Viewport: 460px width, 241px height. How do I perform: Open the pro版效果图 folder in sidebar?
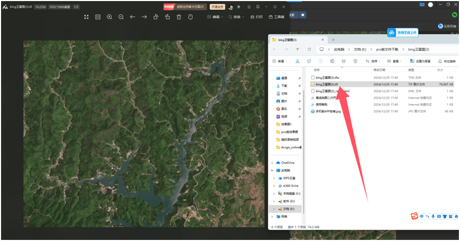pos(287,132)
